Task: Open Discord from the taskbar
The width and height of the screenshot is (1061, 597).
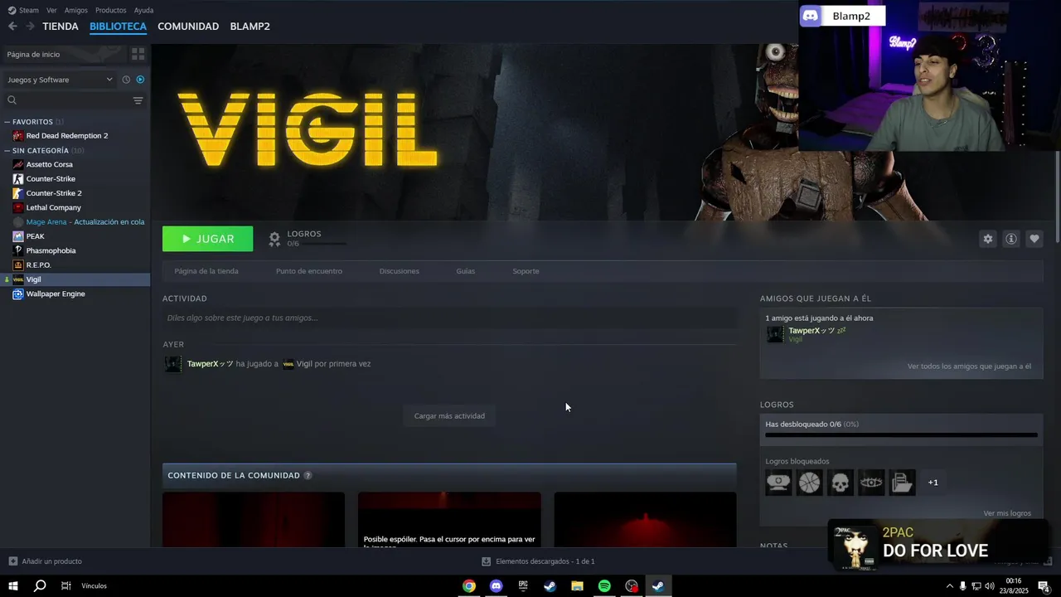Action: tap(496, 586)
